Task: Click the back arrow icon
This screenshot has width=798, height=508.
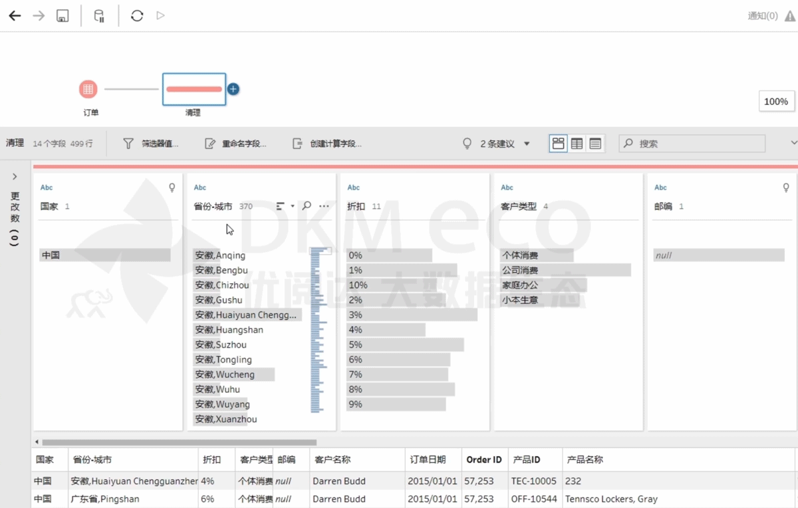Action: [15, 16]
